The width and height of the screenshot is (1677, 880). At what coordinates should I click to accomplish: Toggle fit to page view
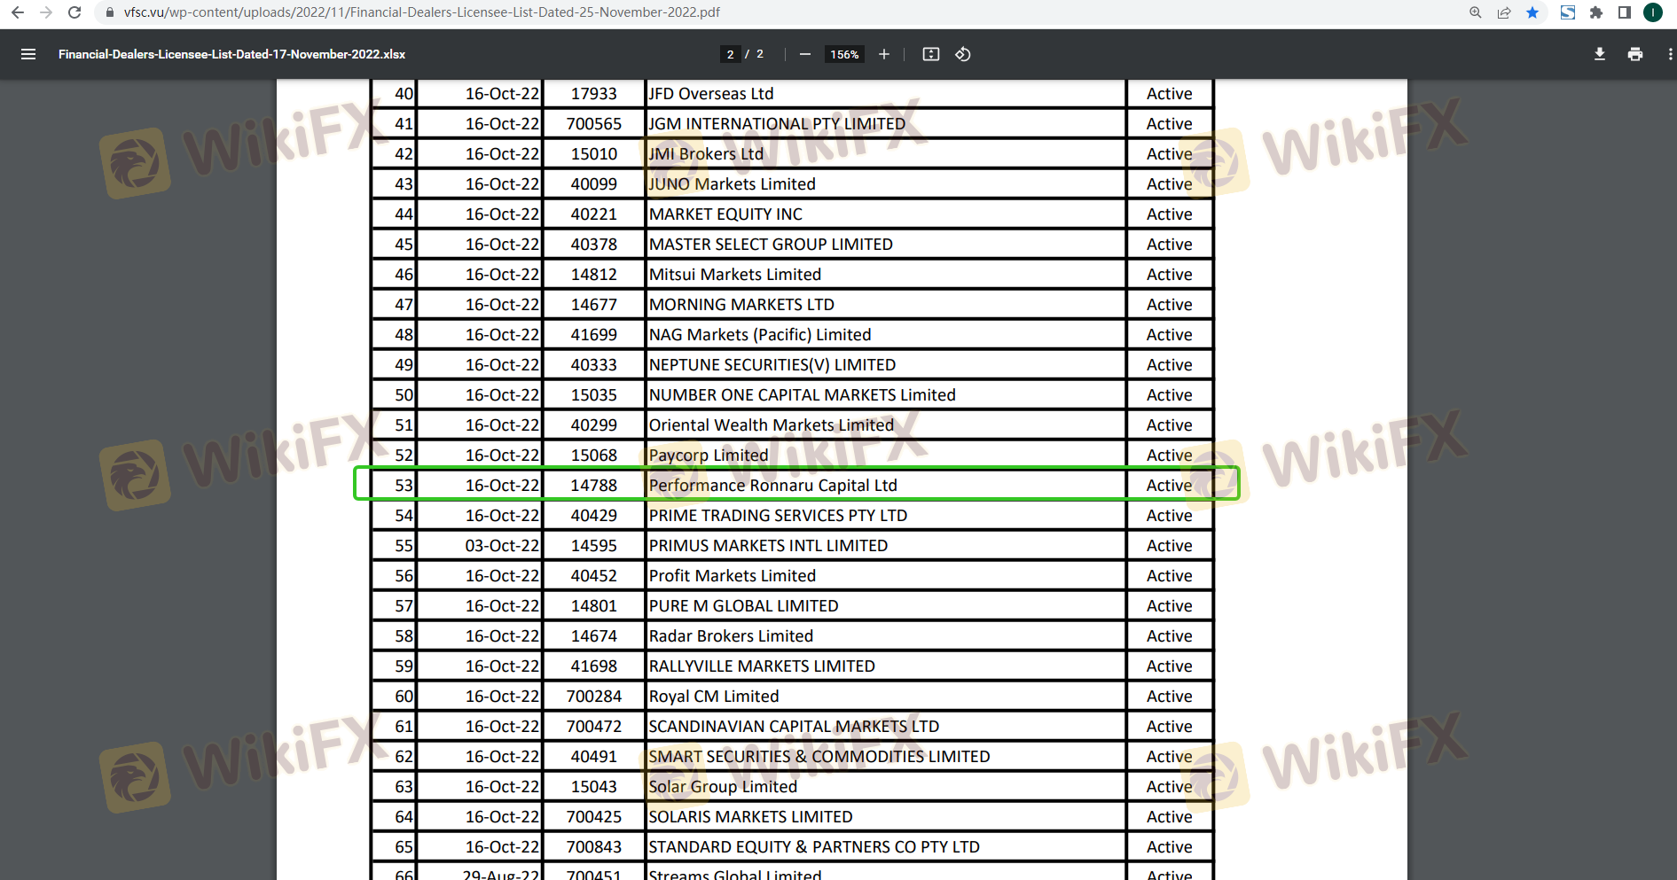pyautogui.click(x=930, y=54)
